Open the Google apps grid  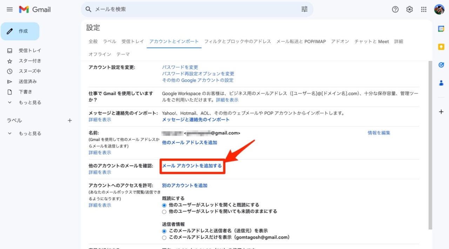[423, 9]
